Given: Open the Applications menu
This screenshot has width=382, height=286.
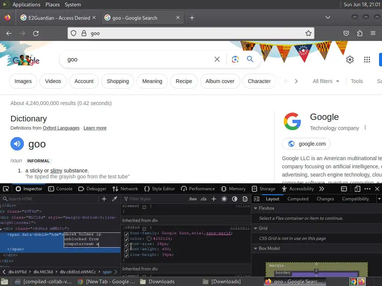Looking at the screenshot, I should click(x=26, y=4).
